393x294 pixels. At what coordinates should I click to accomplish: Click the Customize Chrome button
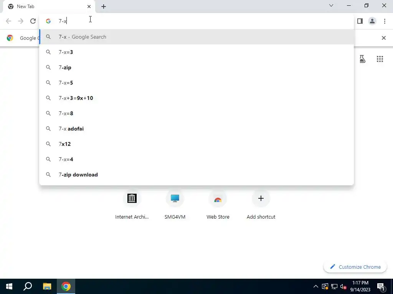tap(355, 267)
